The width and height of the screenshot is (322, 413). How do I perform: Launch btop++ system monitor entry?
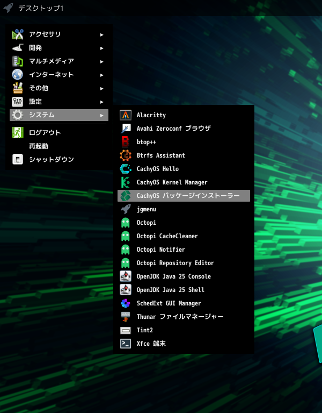[184, 142]
